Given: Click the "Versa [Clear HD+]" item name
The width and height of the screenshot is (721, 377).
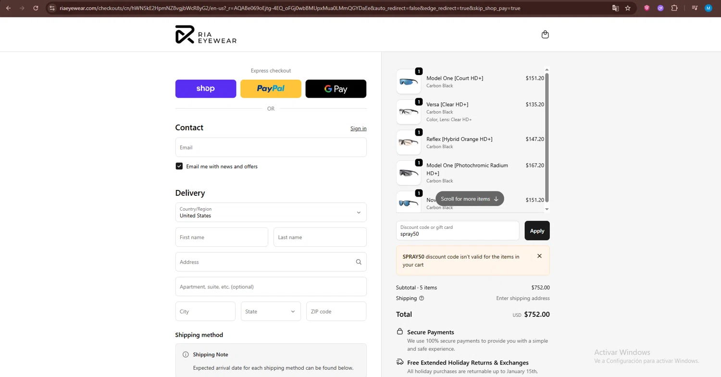Looking at the screenshot, I should pos(447,104).
